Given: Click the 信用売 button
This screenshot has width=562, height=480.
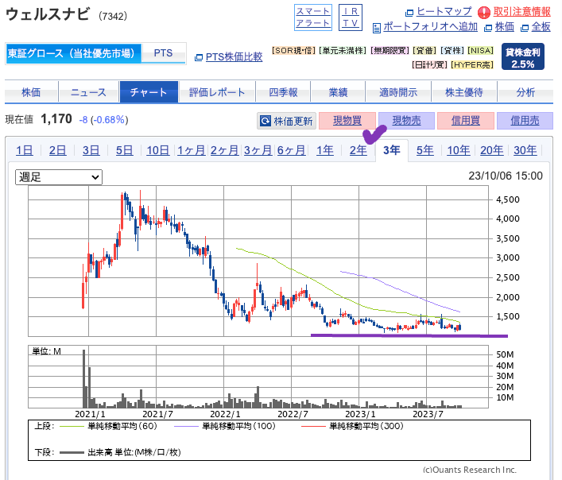Looking at the screenshot, I should (x=525, y=121).
